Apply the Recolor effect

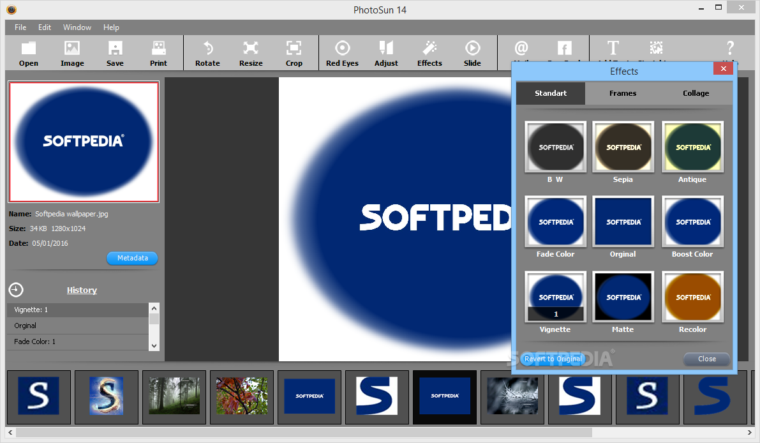[x=692, y=297]
